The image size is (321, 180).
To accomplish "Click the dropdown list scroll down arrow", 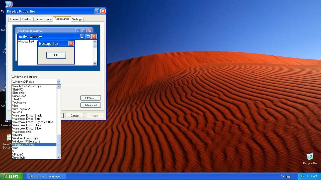I will [58, 157].
